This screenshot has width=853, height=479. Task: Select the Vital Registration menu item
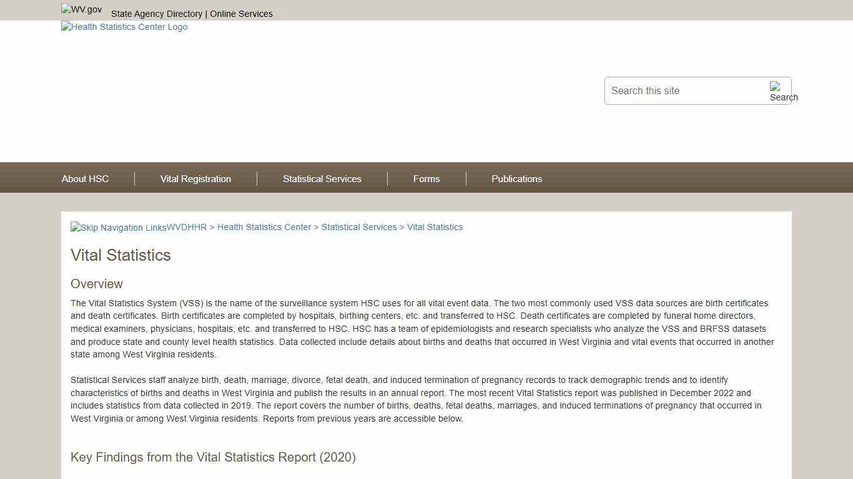coord(195,179)
